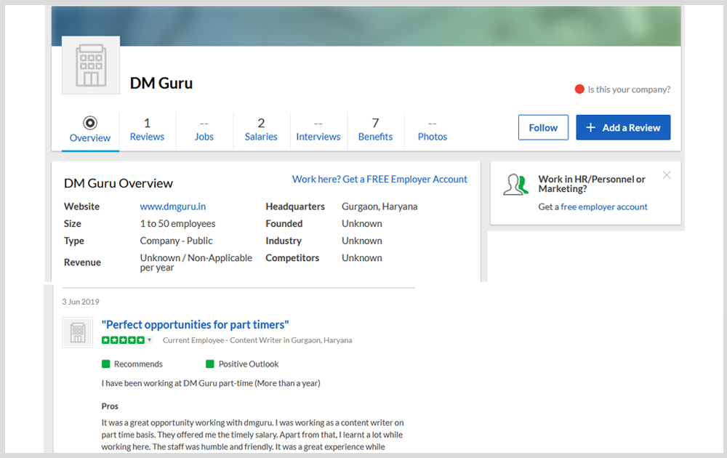Click the green Positive Outlook indicator square
727x458 pixels.
click(x=209, y=364)
